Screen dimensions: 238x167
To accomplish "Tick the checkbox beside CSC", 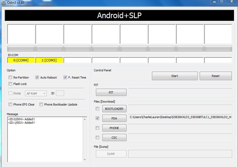I will click(x=98, y=138).
